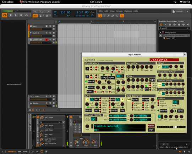Click the global Record button
The height and width of the screenshot is (154, 192).
pos(21,15)
